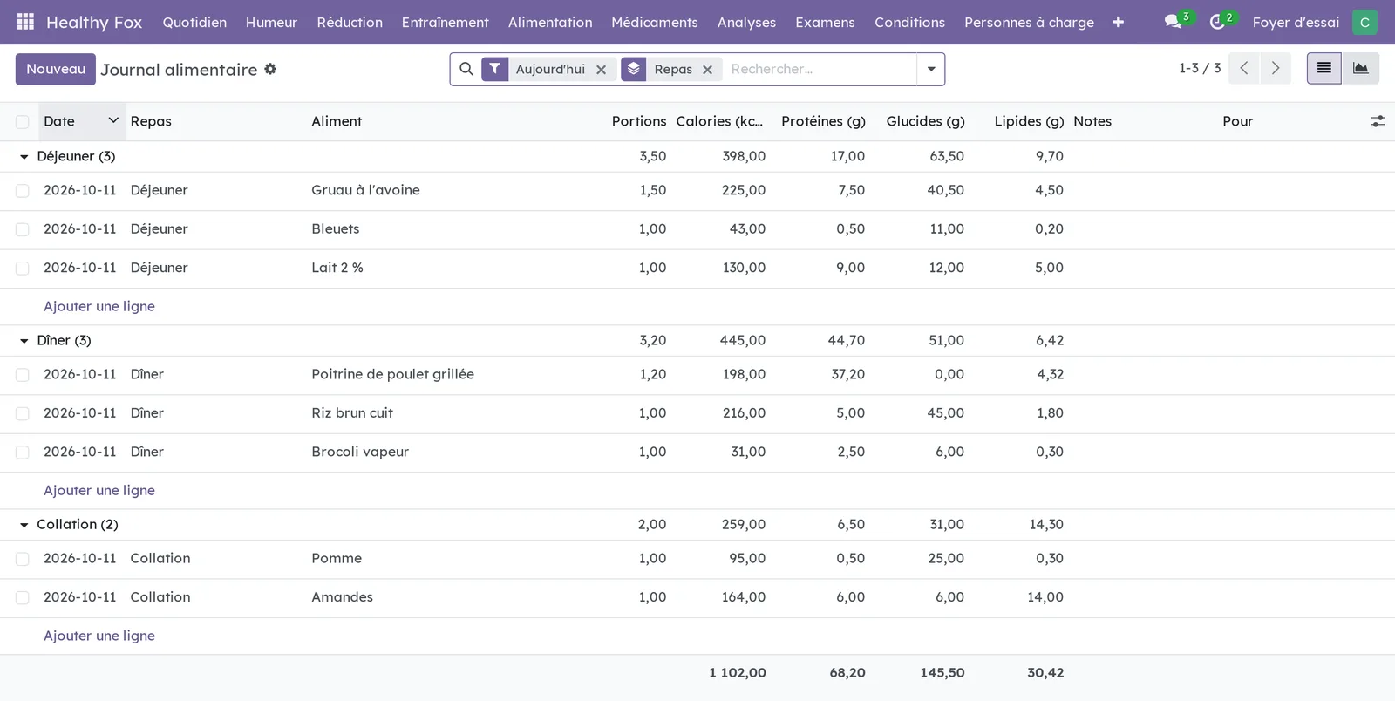Check the Poitrine de poulet grillée row
This screenshot has width=1395, height=701.
pos(23,375)
